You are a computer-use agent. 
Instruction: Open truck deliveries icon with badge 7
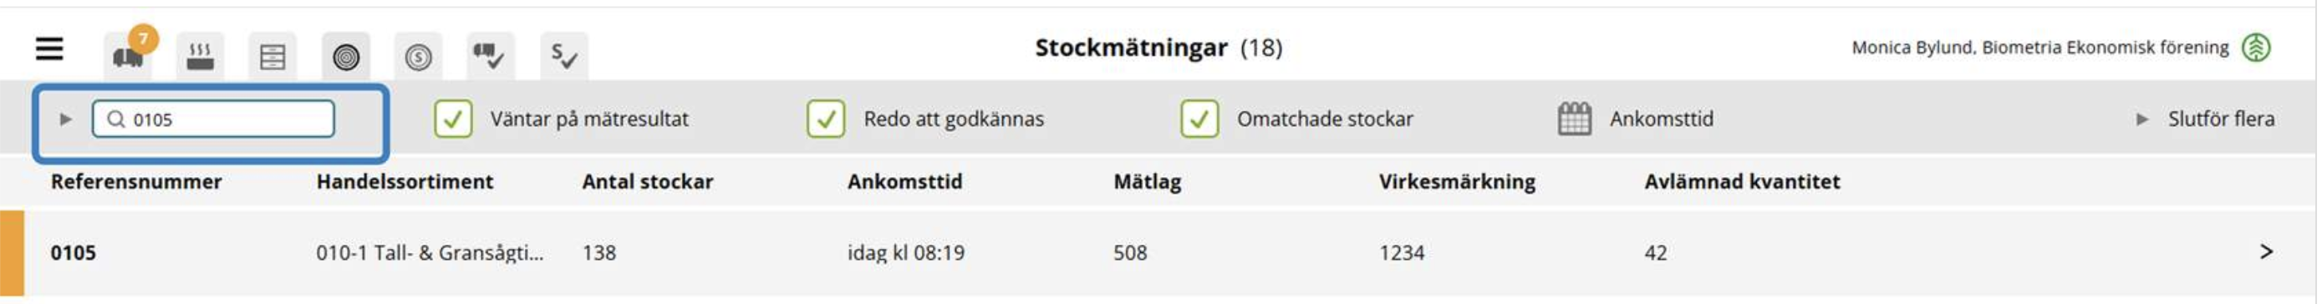click(129, 54)
